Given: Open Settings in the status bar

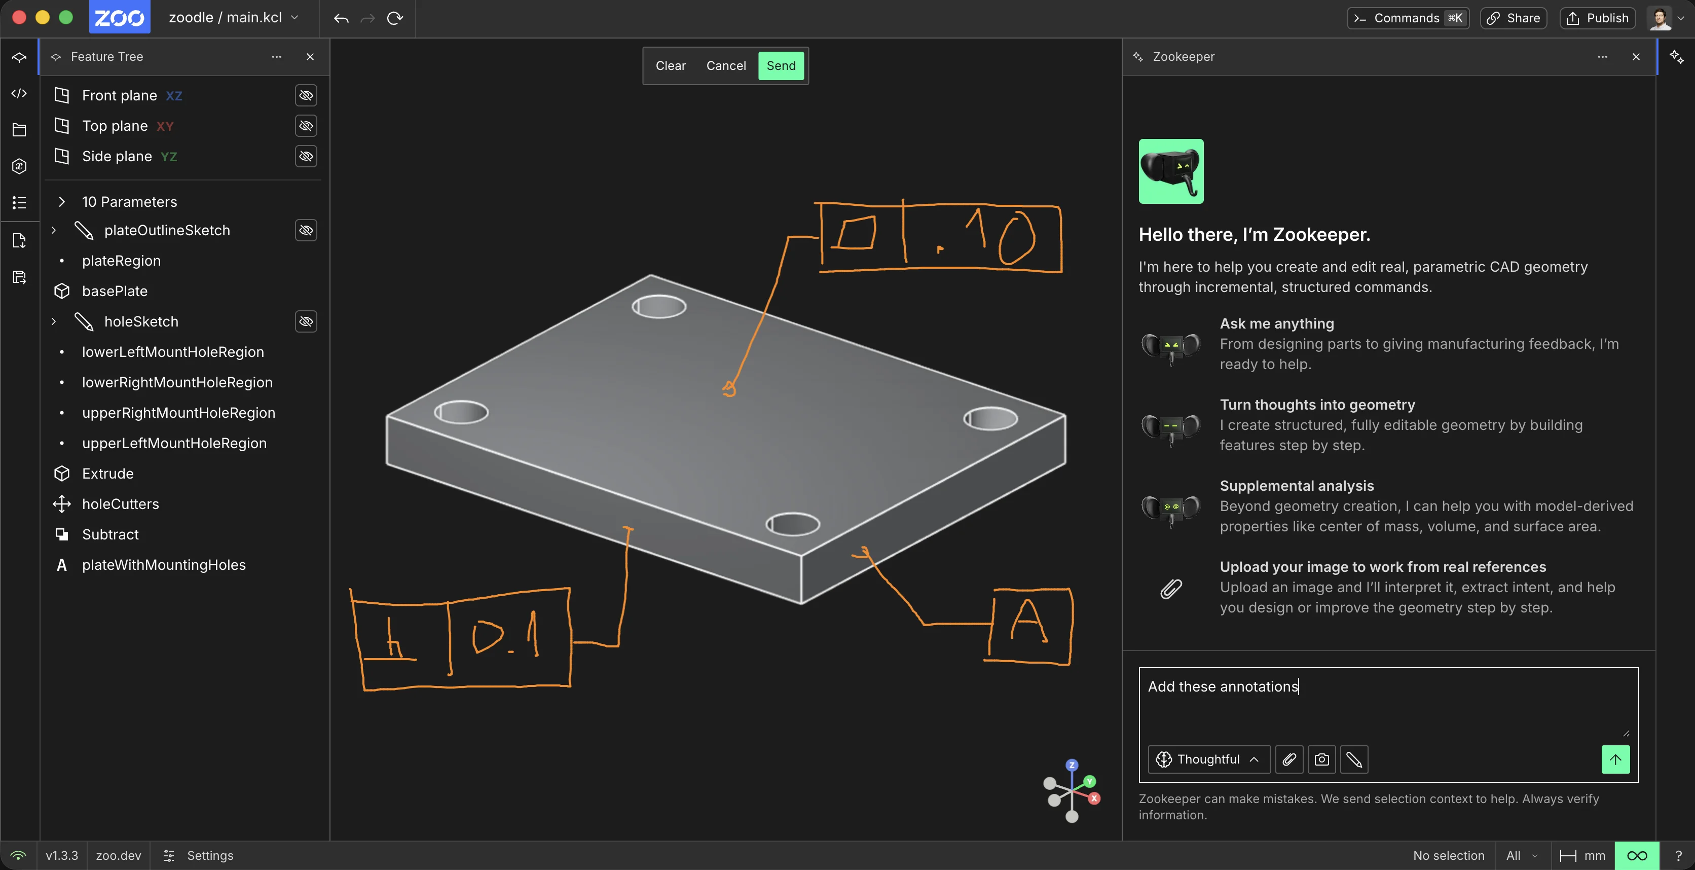Looking at the screenshot, I should pos(198,855).
